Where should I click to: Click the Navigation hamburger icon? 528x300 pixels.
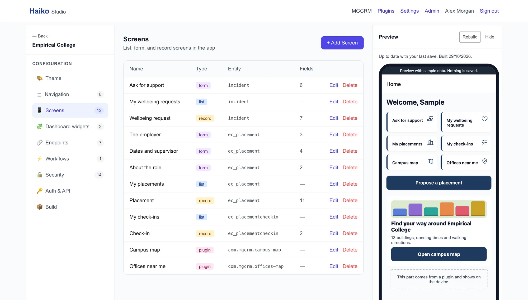point(39,95)
